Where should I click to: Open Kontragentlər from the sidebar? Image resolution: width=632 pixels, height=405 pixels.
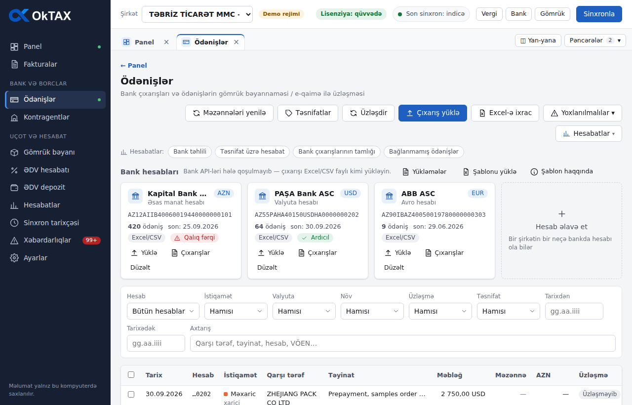pos(55,117)
